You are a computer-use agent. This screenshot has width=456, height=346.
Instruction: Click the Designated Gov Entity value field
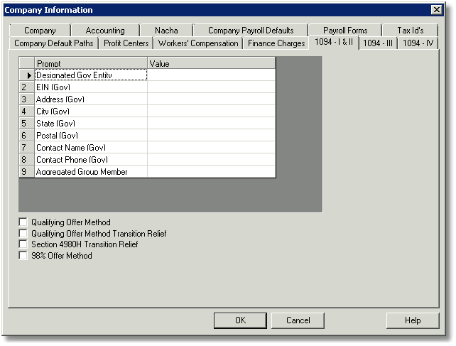pyautogui.click(x=211, y=75)
